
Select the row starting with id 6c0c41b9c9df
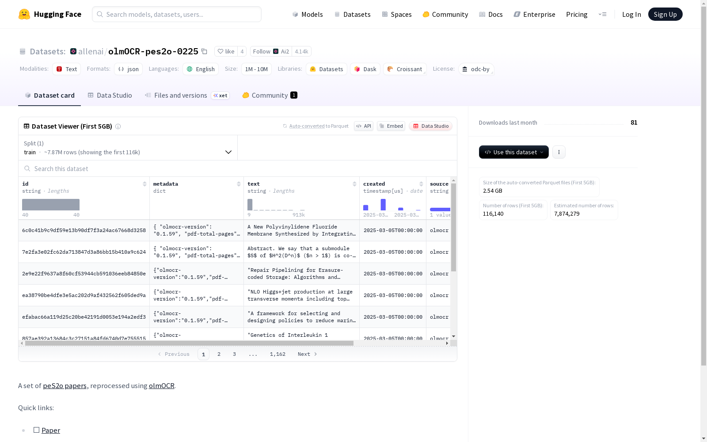[234, 230]
